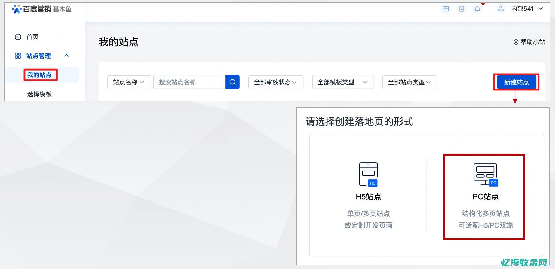Image resolution: width=555 pixels, height=269 pixels.
Task: Click the PC site monitor icon
Action: tap(486, 175)
